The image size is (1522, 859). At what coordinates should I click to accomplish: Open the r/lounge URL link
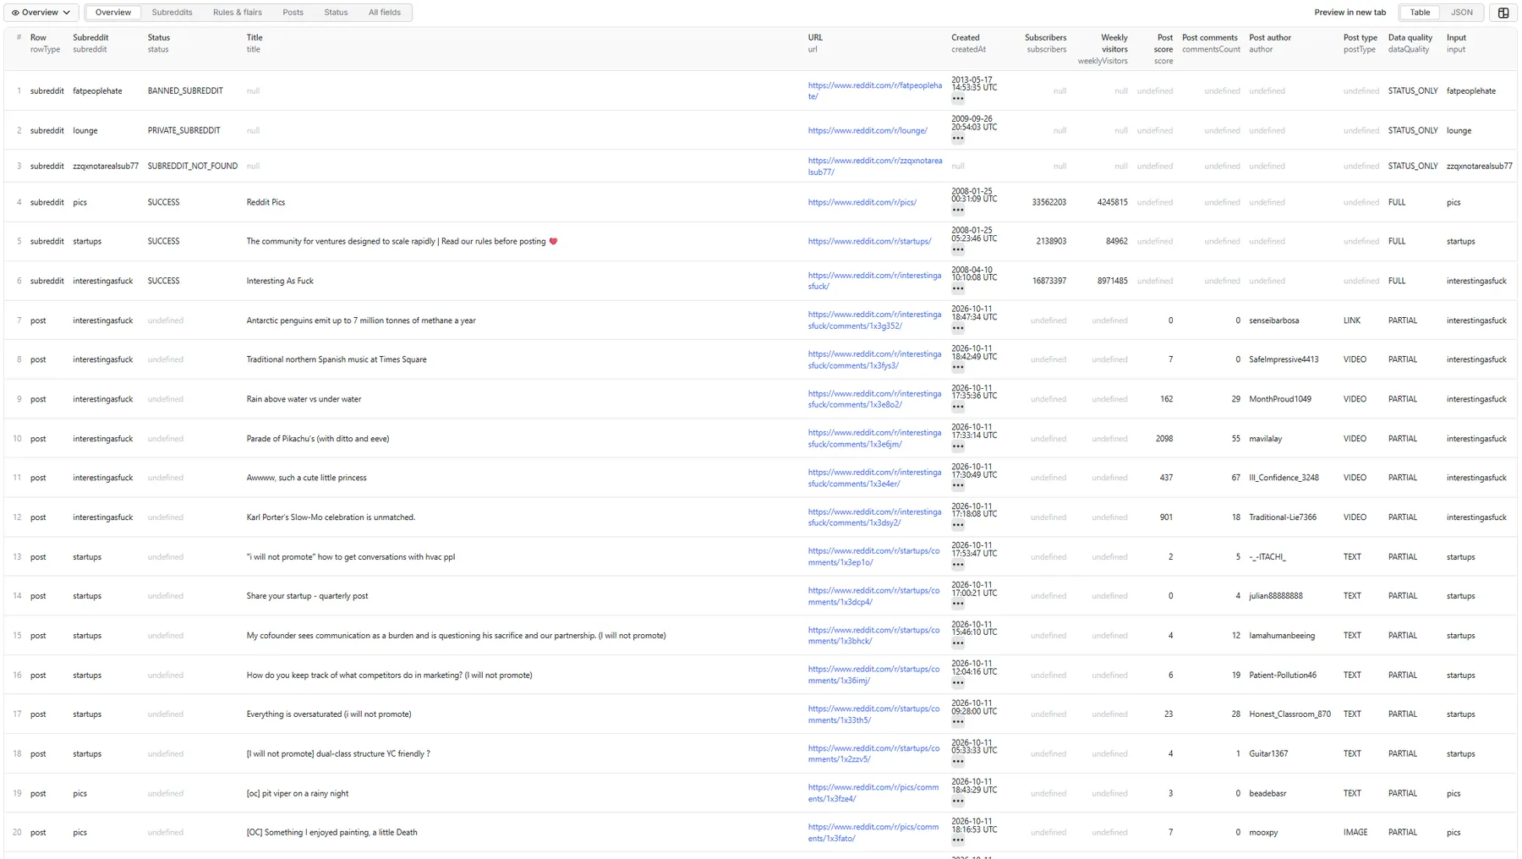click(868, 131)
